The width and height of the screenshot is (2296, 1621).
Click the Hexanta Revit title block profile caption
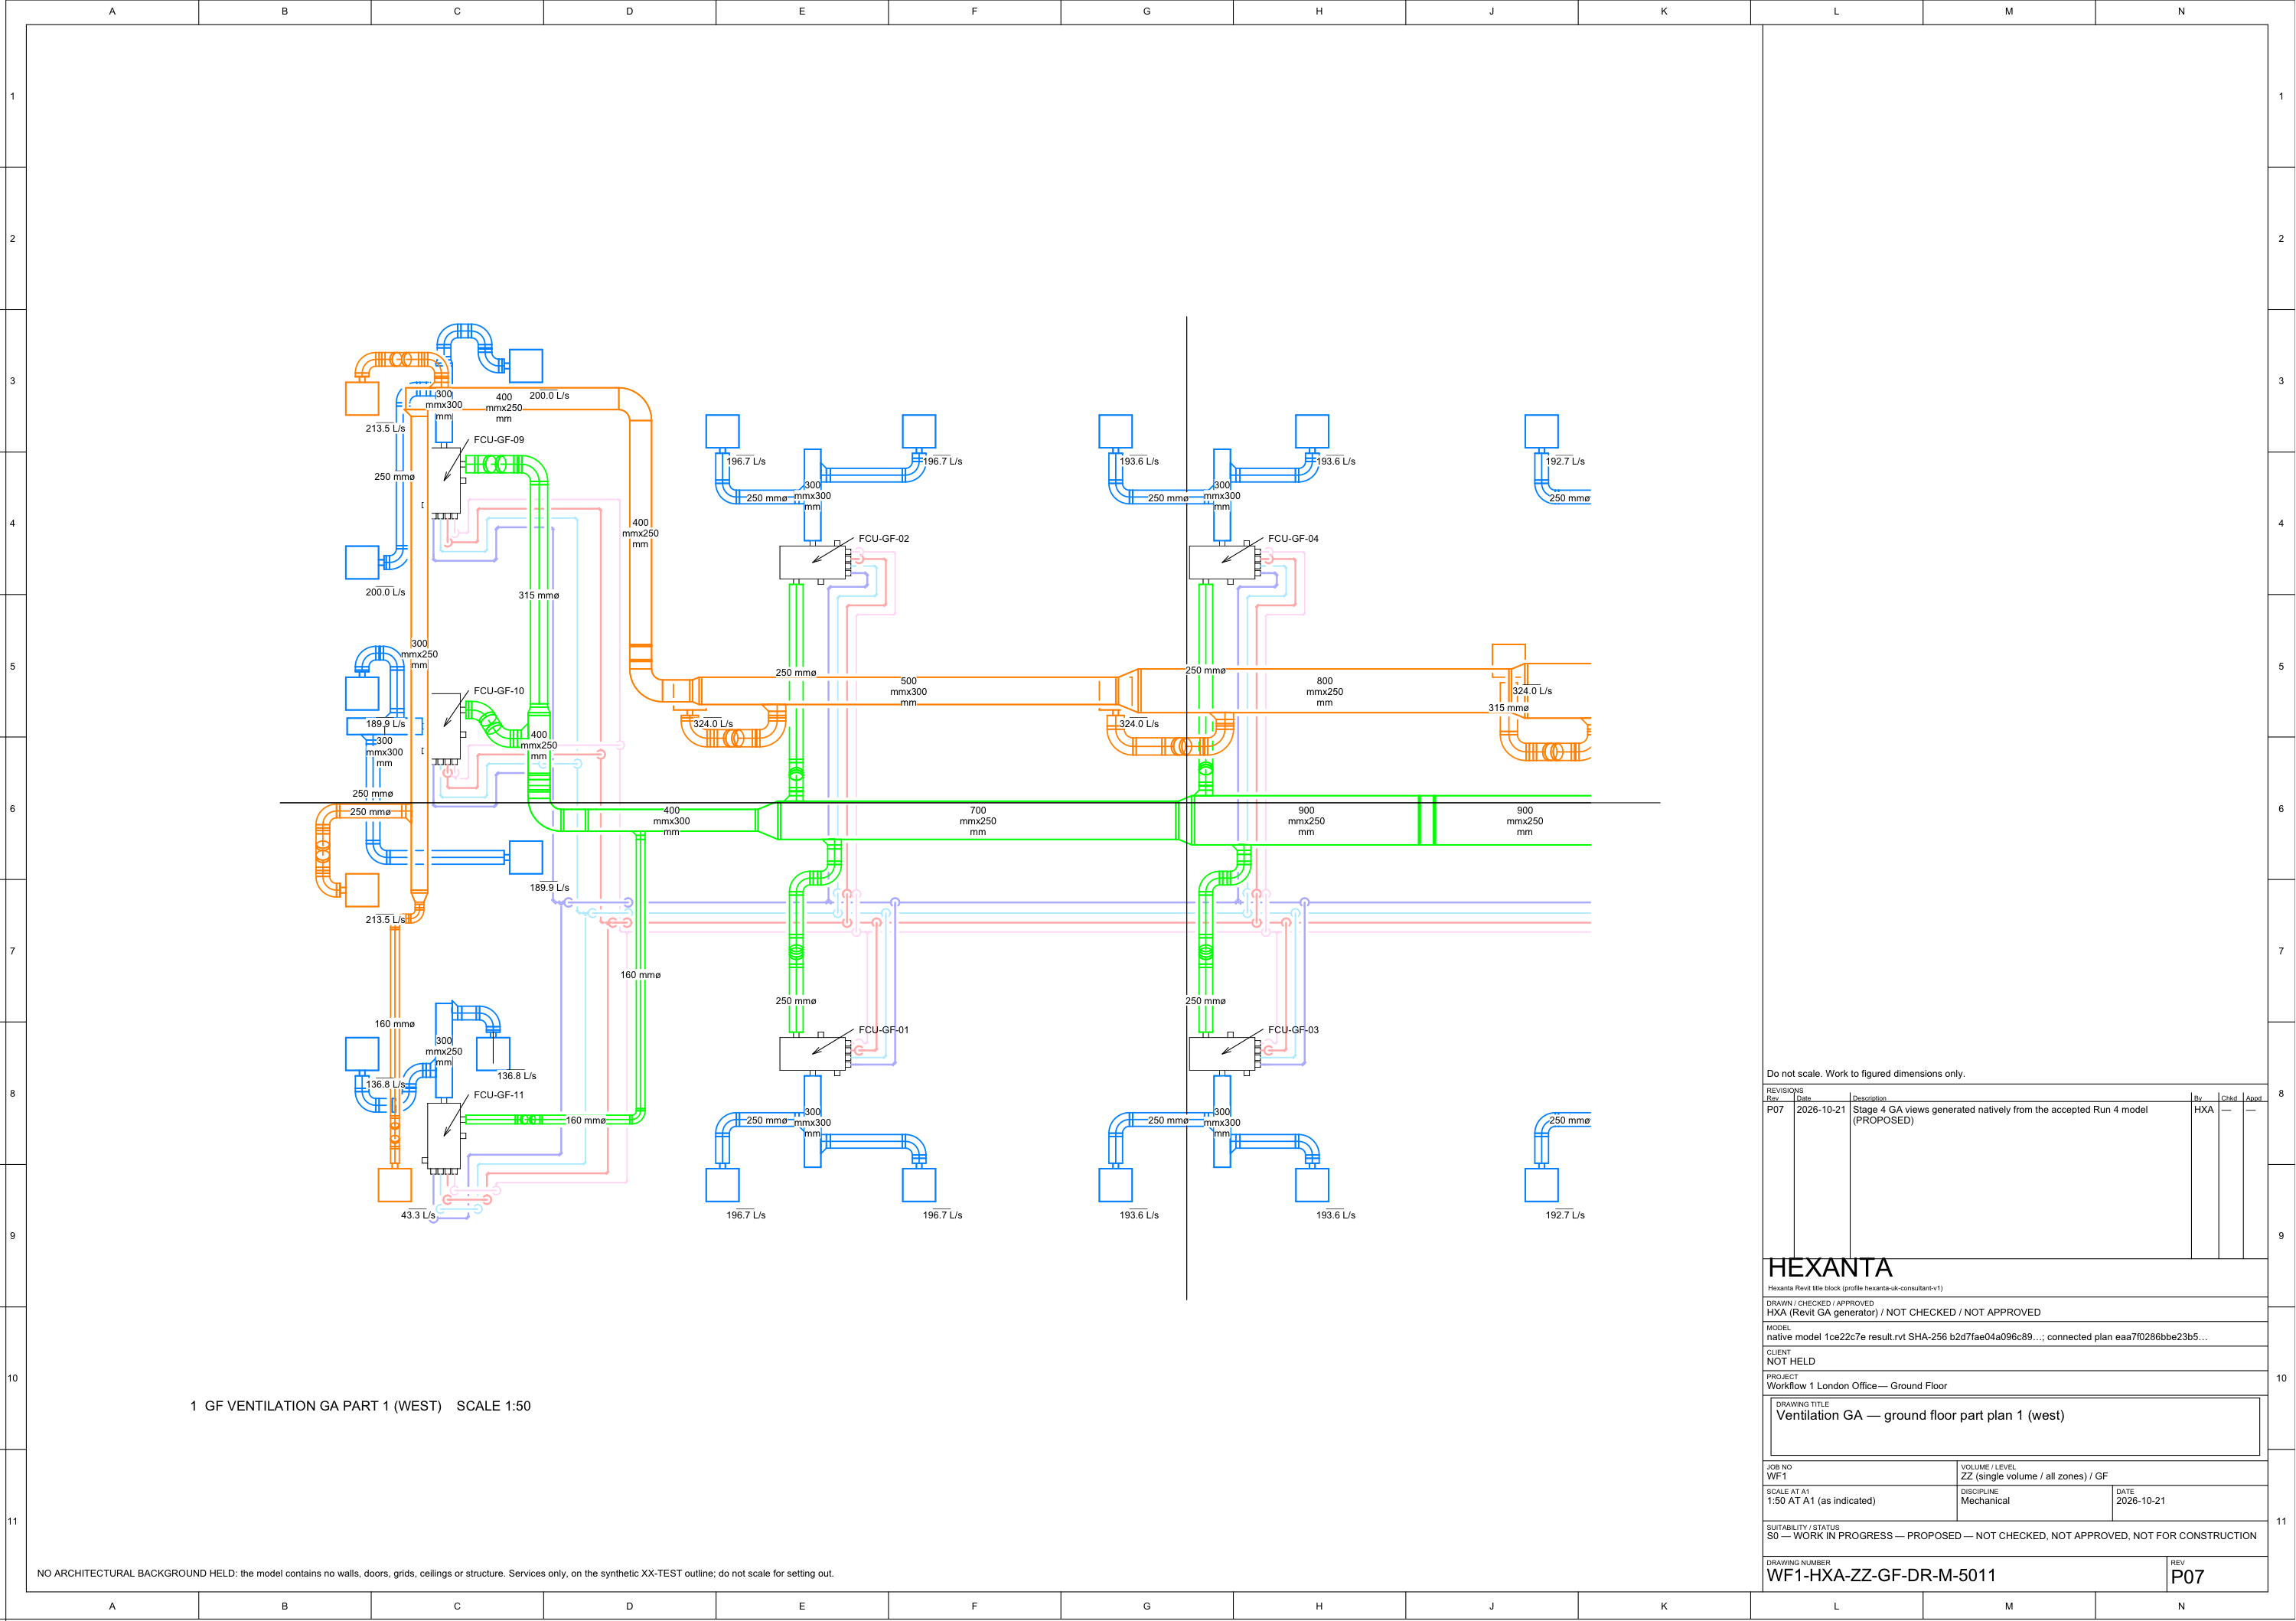[x=1855, y=1289]
